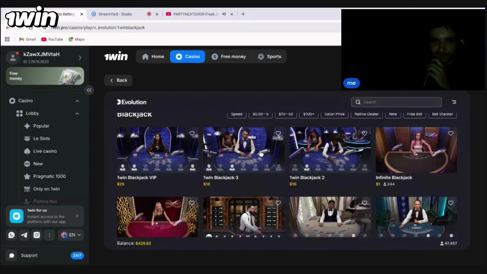The image size is (487, 274).
Task: Open Support from the sidebar
Action: 29,255
